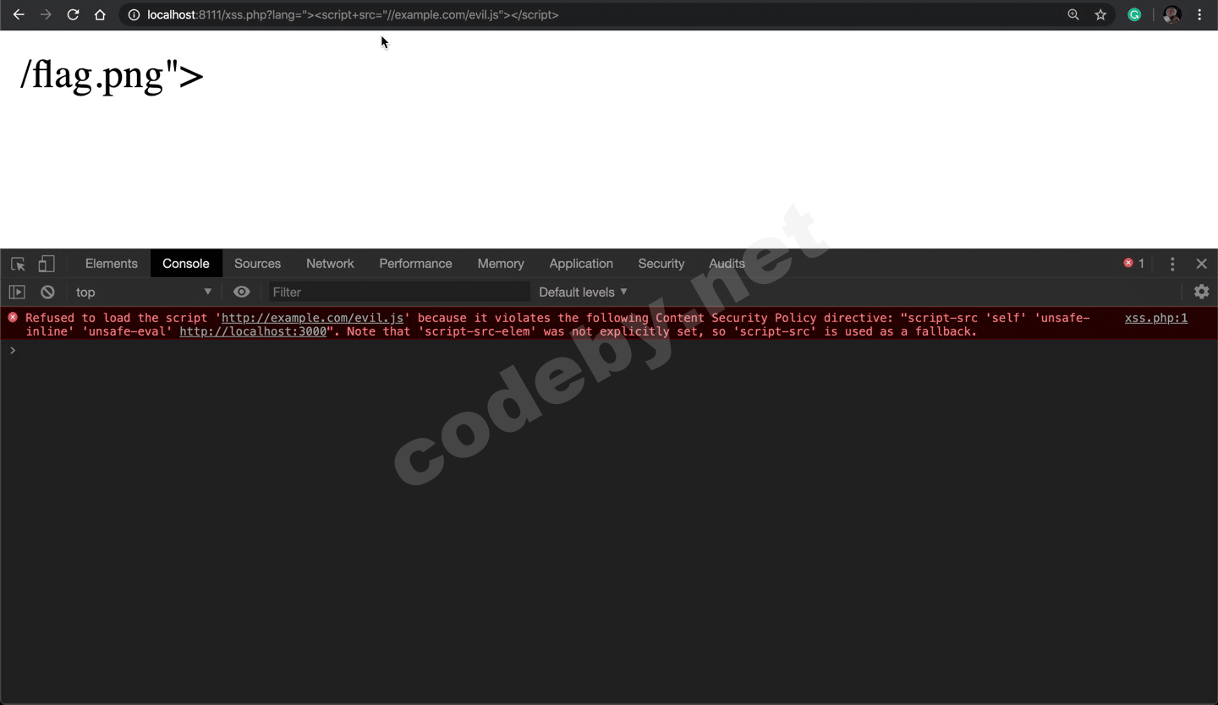The width and height of the screenshot is (1218, 705).
Task: Open console settings gear
Action: pos(1201,292)
